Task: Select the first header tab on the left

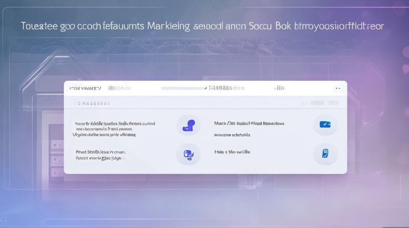Action: point(85,88)
